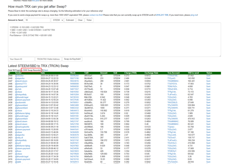Click the 2516.217 TRX link

(162, 15)
